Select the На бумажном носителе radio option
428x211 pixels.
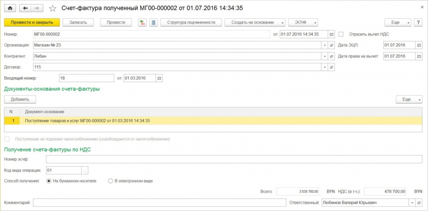pyautogui.click(x=49, y=181)
